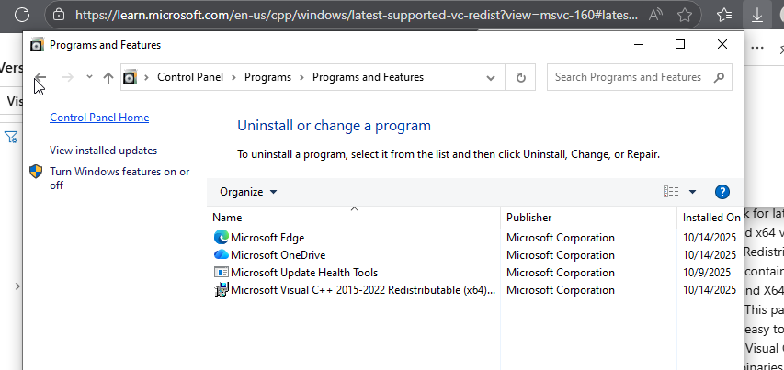
Task: Click the View installed updates link
Action: pos(103,151)
